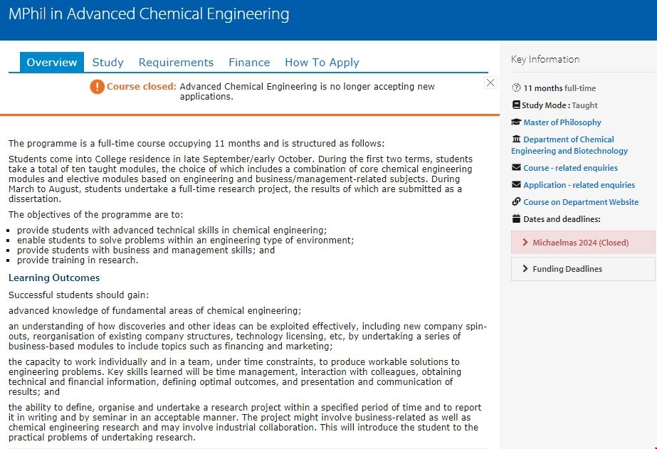Expand the Michaelmas 2024 (Closed) section
The image size is (657, 449).
583,243
